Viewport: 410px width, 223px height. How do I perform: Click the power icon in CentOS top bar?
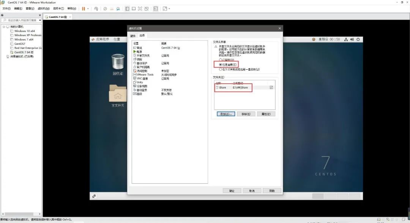pyautogui.click(x=358, y=39)
